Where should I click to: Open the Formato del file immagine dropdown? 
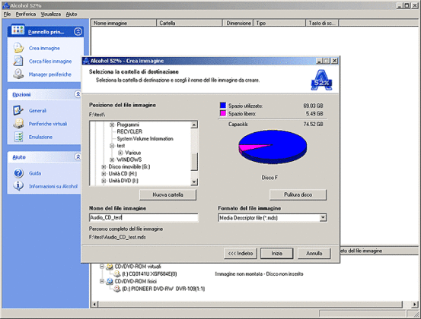(323, 217)
